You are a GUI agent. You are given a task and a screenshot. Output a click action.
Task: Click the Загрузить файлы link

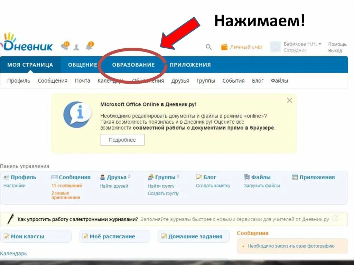point(262,186)
